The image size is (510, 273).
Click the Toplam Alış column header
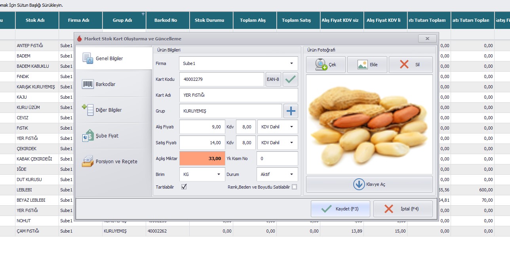click(255, 20)
